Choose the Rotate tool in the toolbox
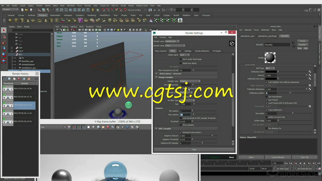322x181 pixels. tap(4, 55)
